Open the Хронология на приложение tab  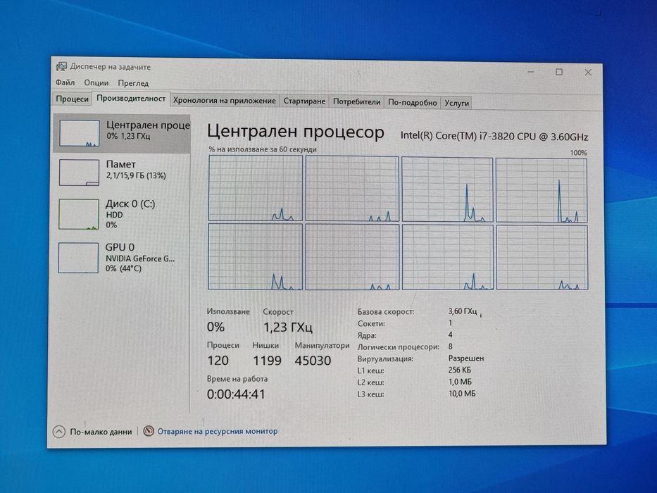(225, 101)
